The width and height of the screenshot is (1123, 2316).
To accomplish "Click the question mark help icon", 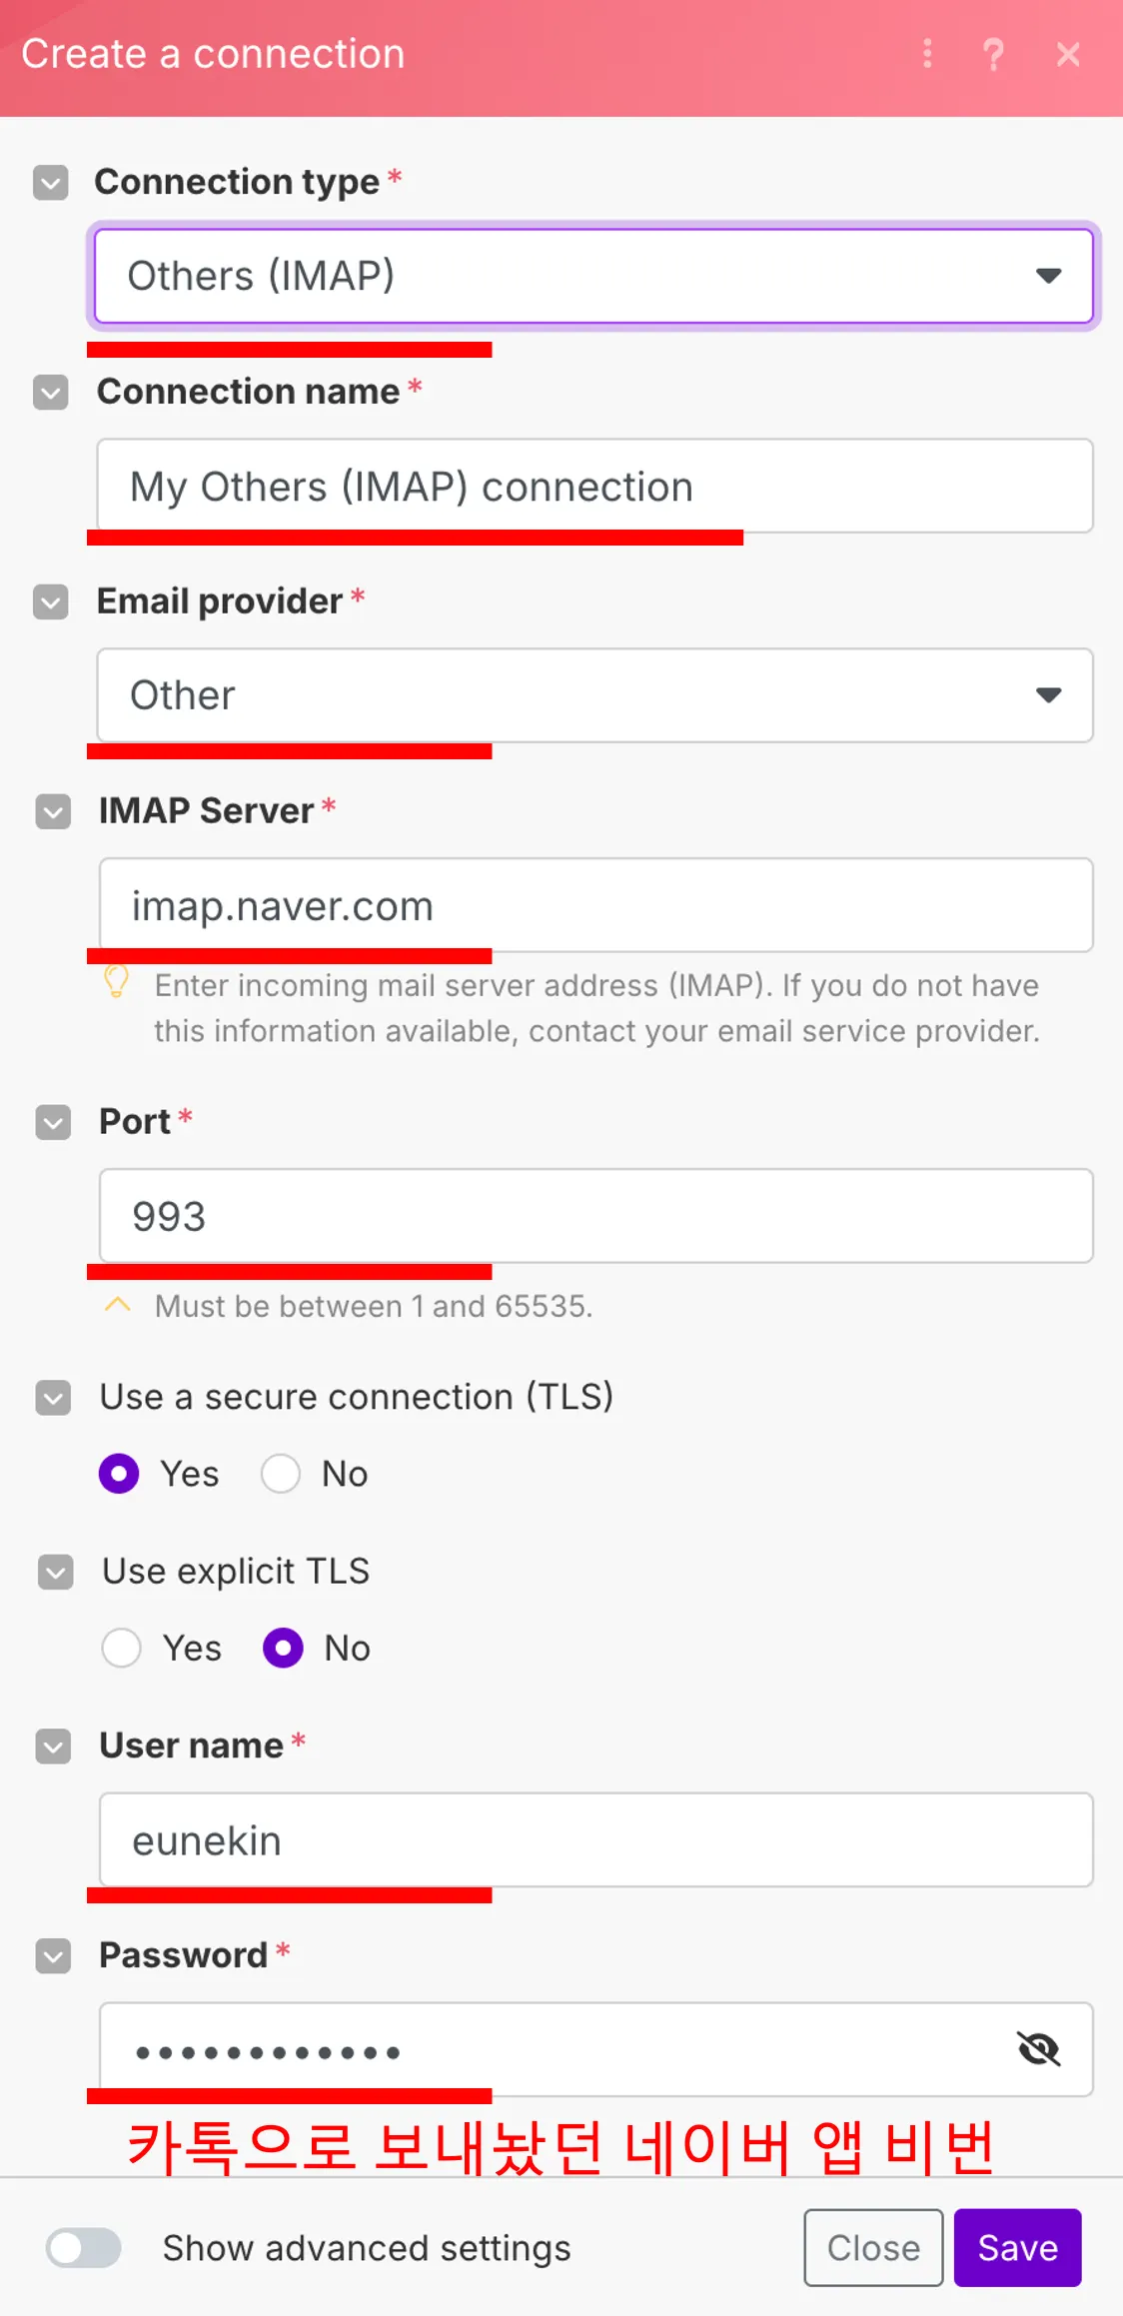I will [993, 54].
